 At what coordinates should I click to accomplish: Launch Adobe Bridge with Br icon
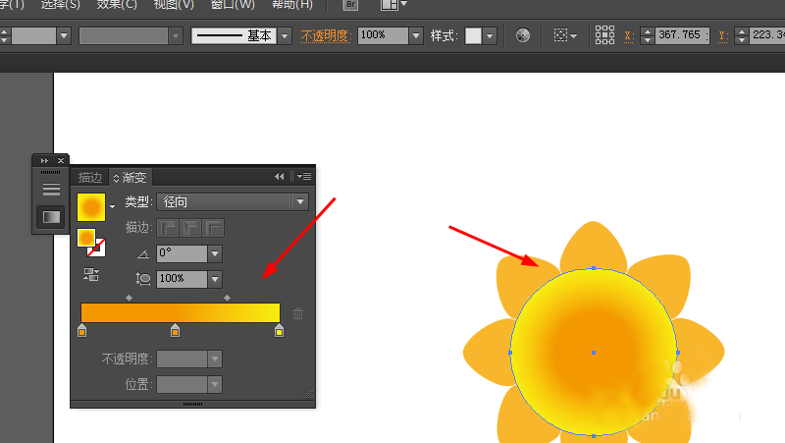350,5
